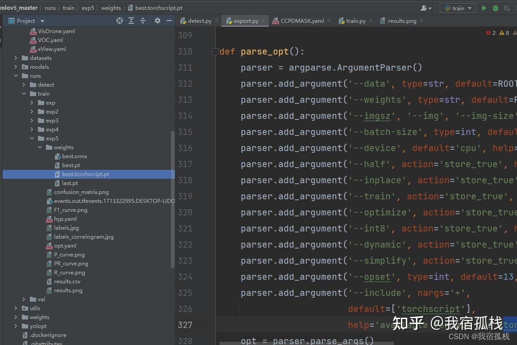Open the user account icon menu
517x345 pixels.
426,8
